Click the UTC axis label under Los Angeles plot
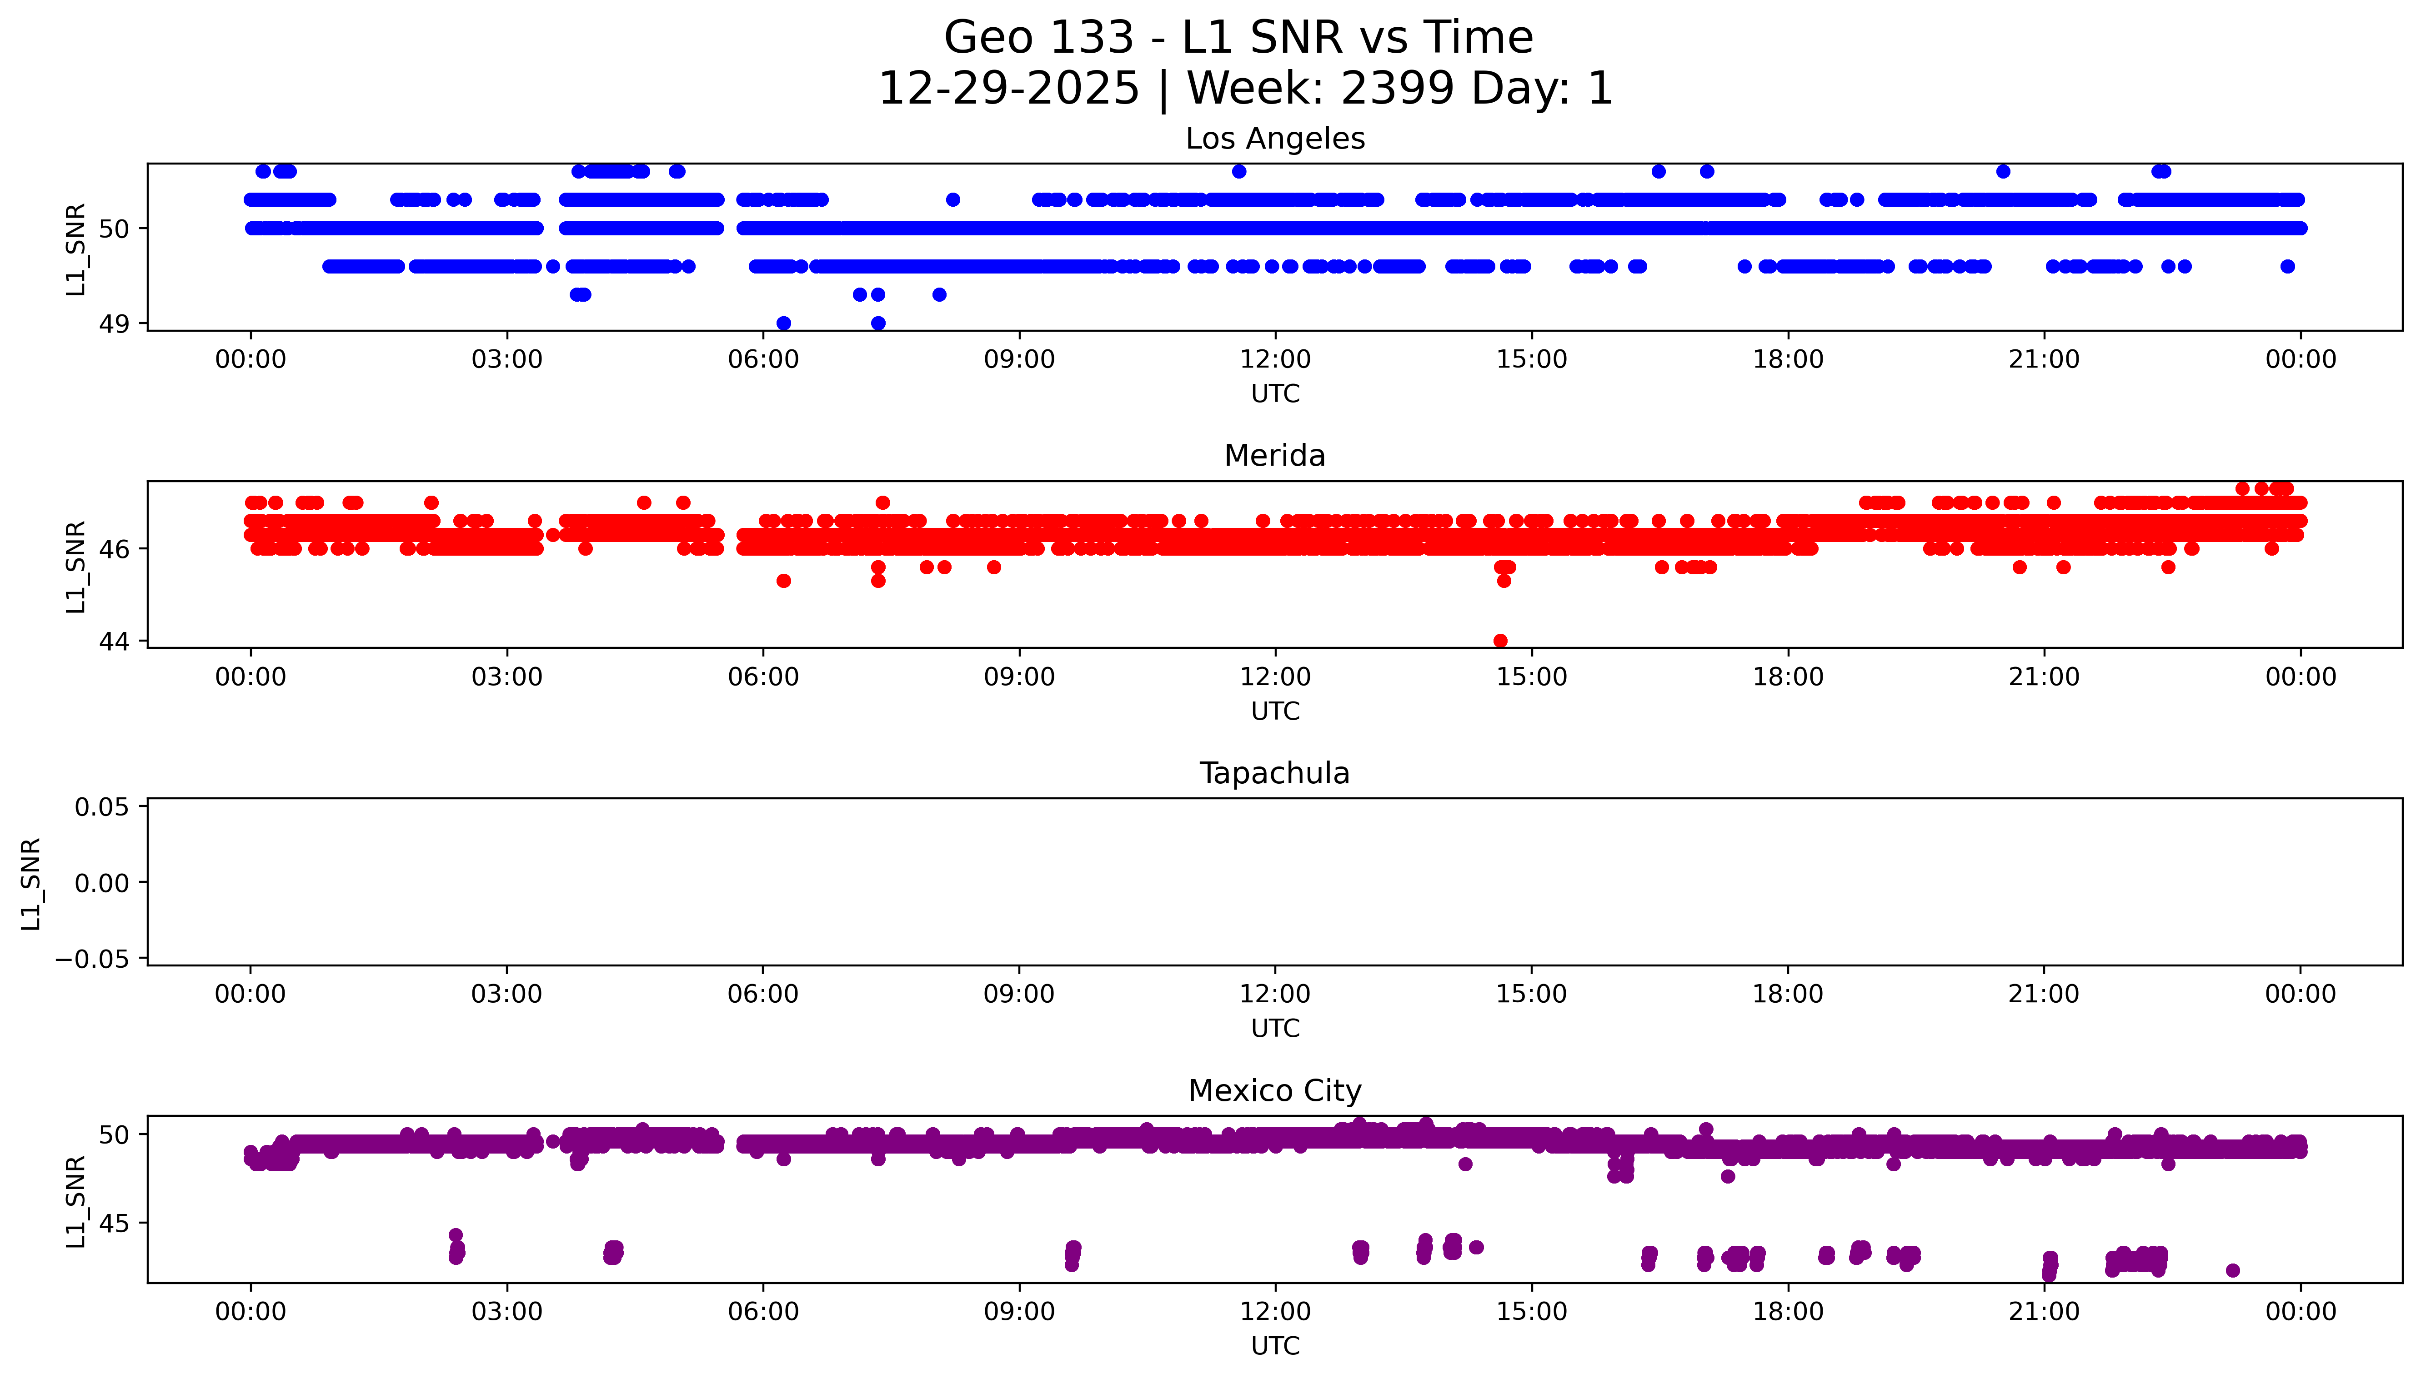 pyautogui.click(x=1274, y=394)
